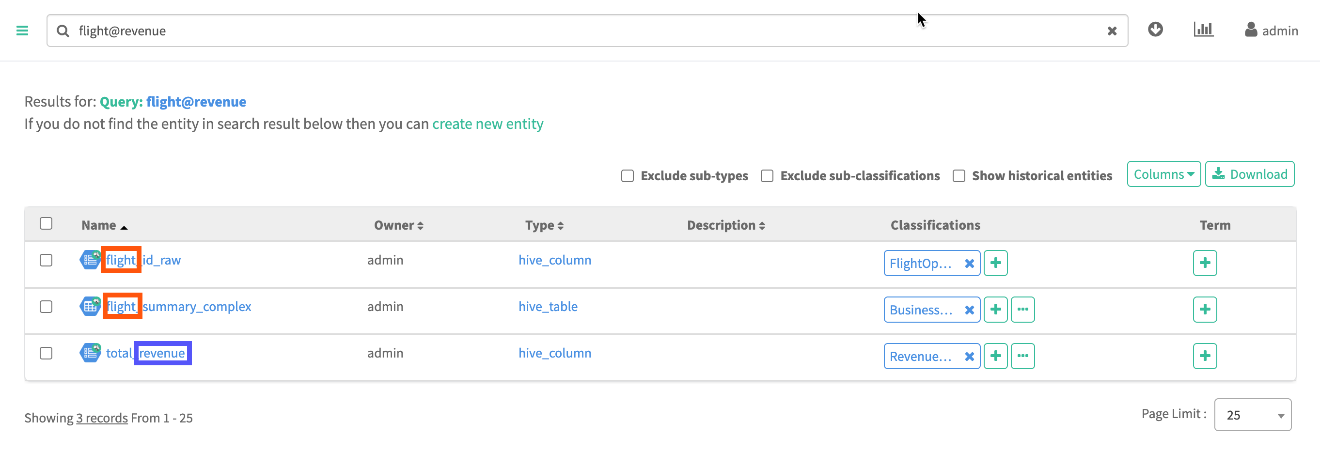1320x468 pixels.
Task: Check Show historical entities option
Action: pos(958,176)
